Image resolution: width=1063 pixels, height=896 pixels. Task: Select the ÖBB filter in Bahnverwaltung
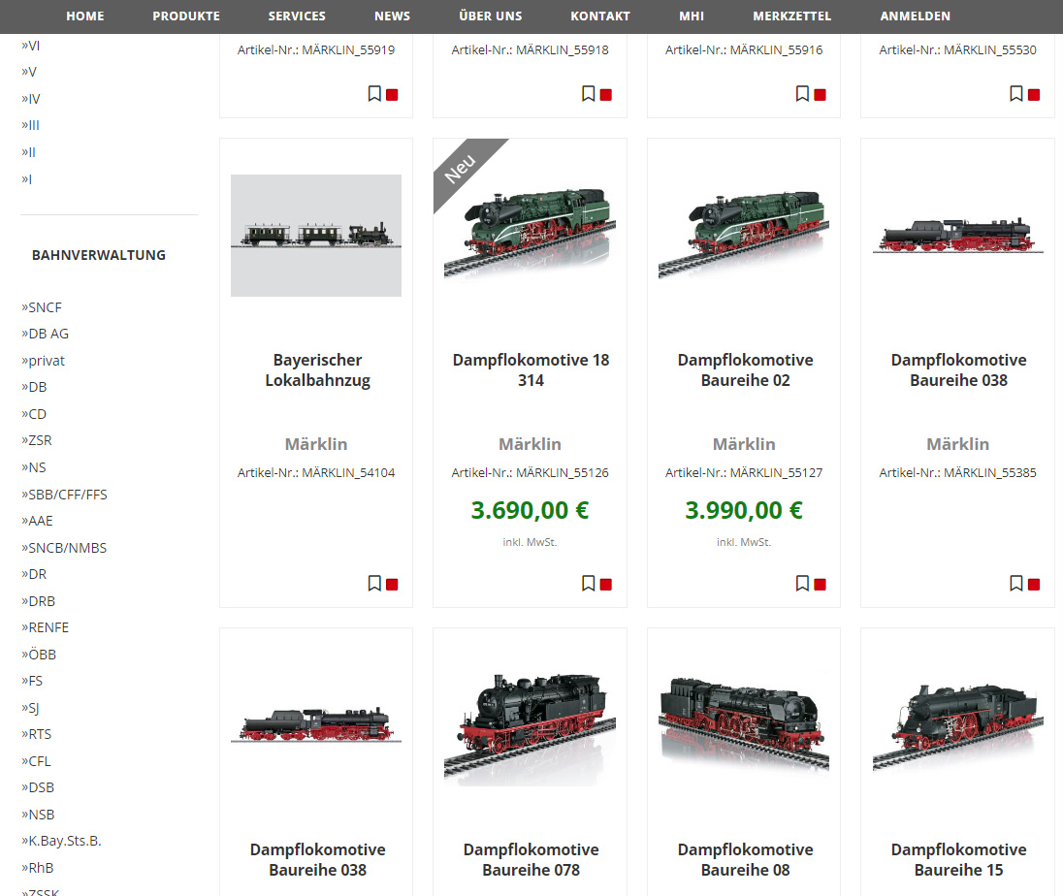43,655
